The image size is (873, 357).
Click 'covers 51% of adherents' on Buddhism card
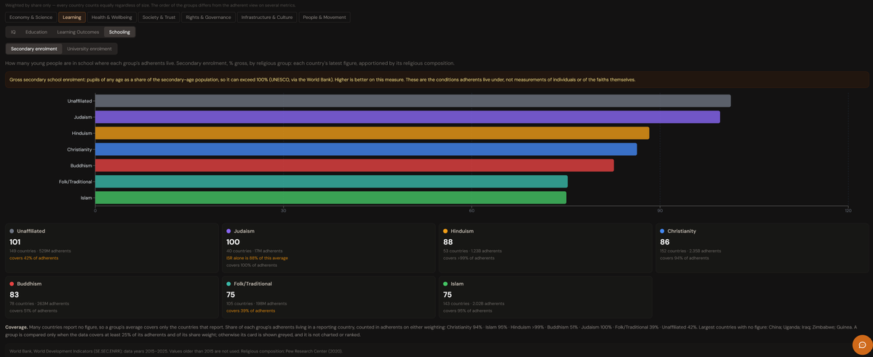point(33,310)
